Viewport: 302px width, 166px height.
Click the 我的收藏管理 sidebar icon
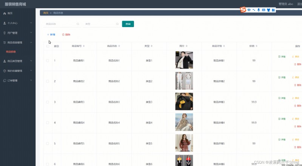point(5,71)
